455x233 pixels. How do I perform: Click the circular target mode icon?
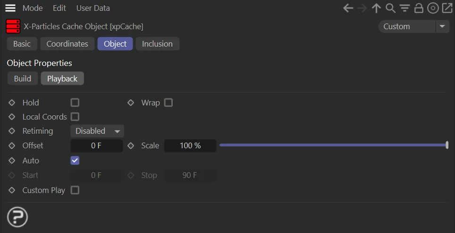[x=433, y=8]
